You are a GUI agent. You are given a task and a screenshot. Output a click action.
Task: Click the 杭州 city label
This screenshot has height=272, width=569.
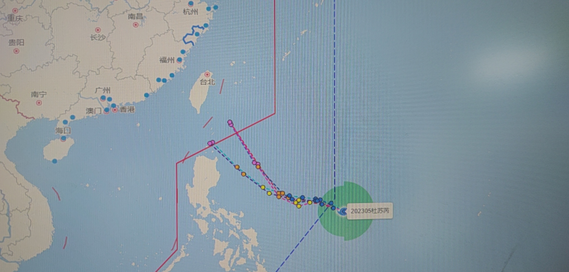click(191, 12)
